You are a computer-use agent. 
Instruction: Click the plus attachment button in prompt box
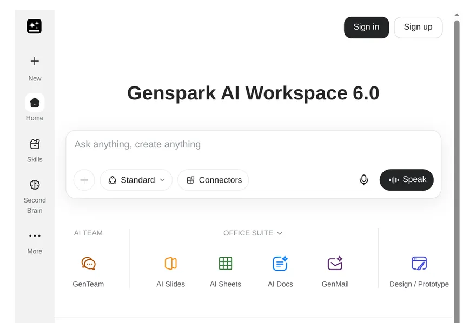[x=84, y=180]
